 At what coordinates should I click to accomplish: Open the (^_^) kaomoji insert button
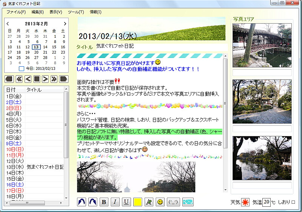coord(173,202)
